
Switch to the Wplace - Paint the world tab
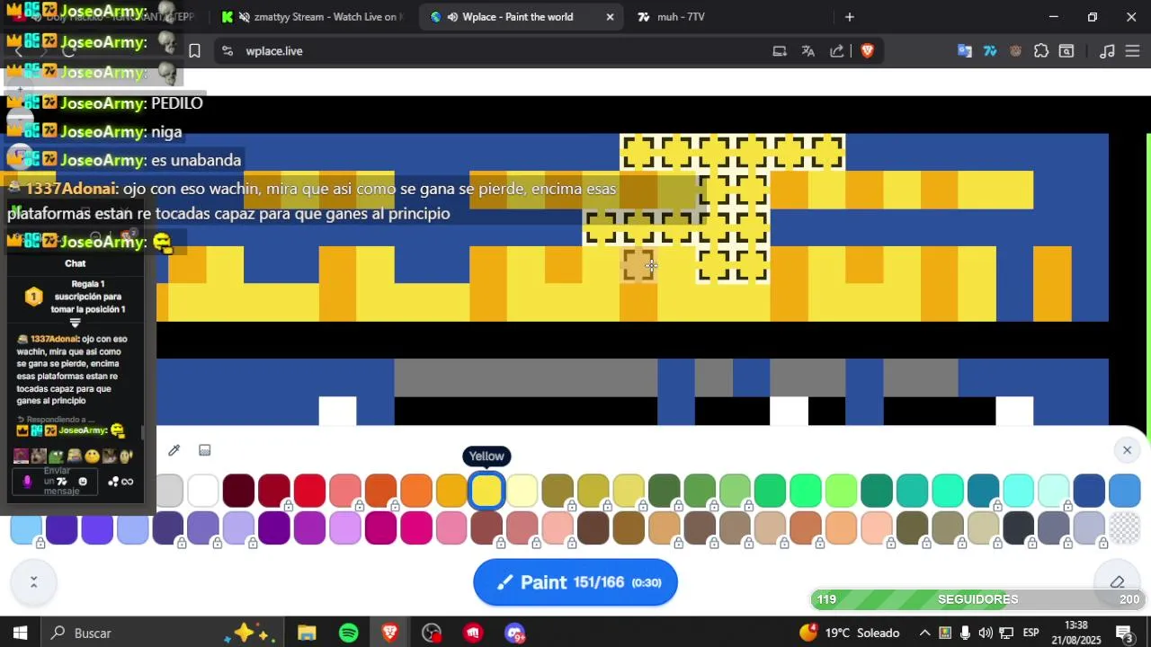[522, 17]
